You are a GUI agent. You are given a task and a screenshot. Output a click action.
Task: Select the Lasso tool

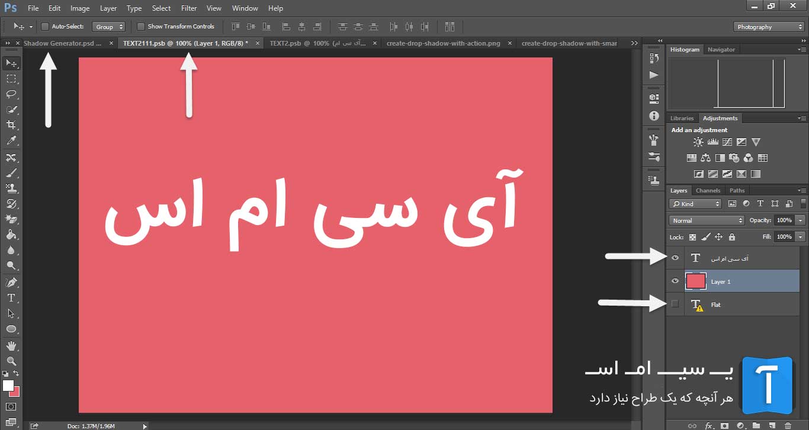11,94
